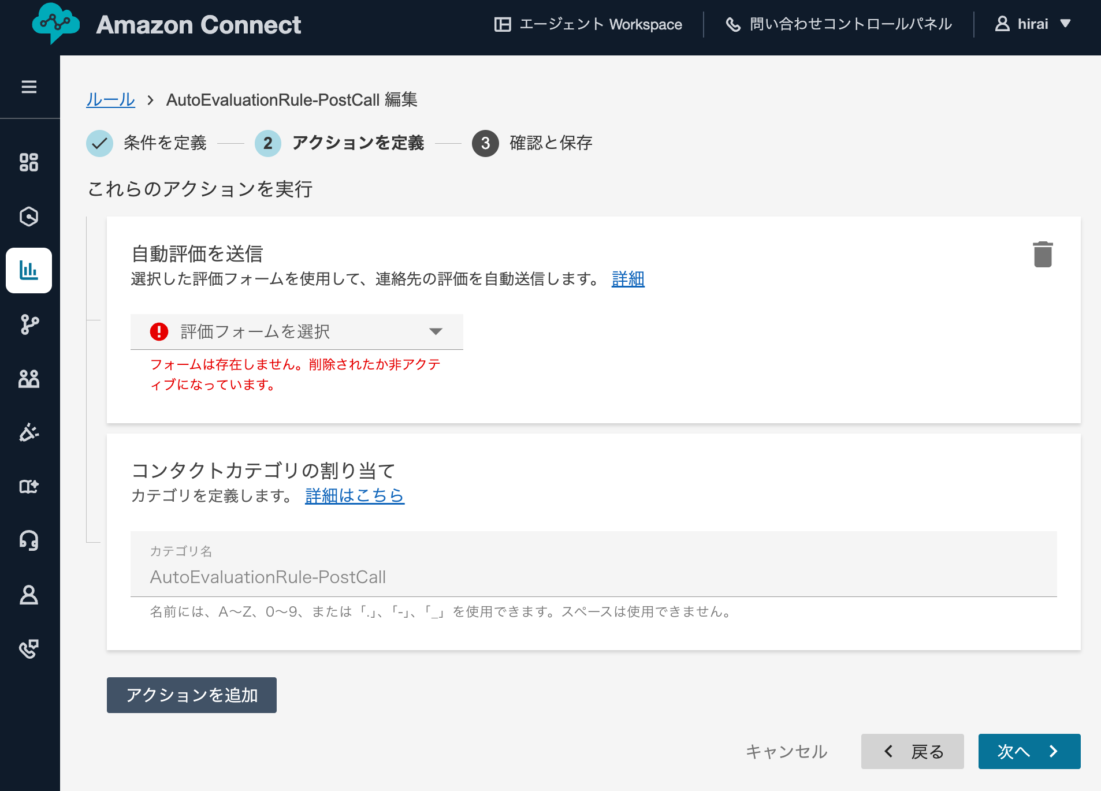This screenshot has width=1101, height=791.
Task: Click the users group sidebar icon
Action: 29,379
